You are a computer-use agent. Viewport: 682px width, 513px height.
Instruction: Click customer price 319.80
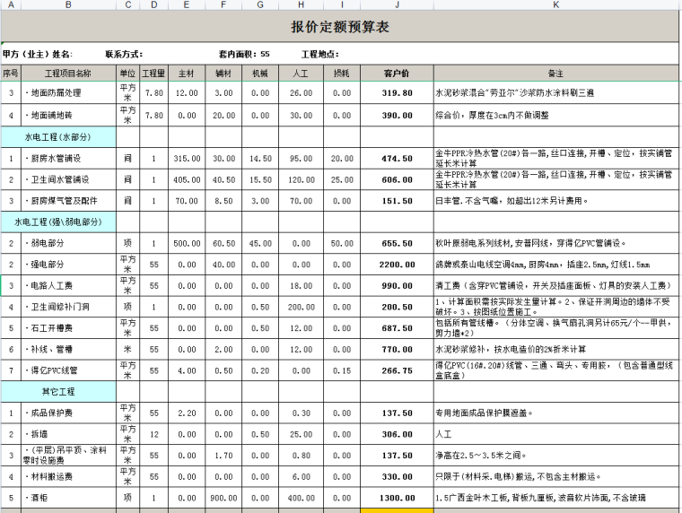[398, 92]
